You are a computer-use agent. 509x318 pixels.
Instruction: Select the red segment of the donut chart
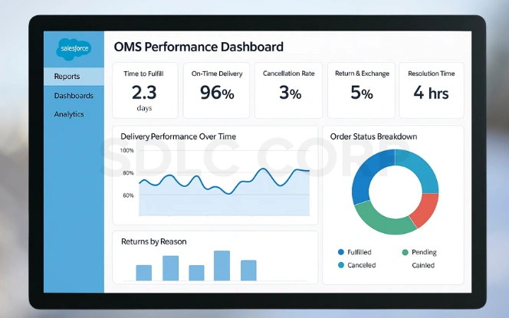coord(426,209)
